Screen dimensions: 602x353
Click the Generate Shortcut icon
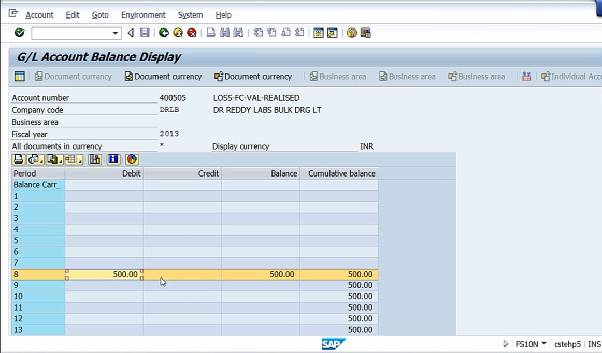pos(333,33)
